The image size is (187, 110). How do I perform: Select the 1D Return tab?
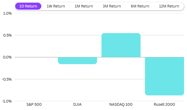pos(28,6)
